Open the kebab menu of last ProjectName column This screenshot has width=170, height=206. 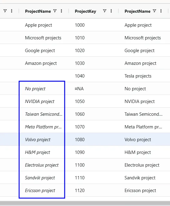(x=161, y=11)
